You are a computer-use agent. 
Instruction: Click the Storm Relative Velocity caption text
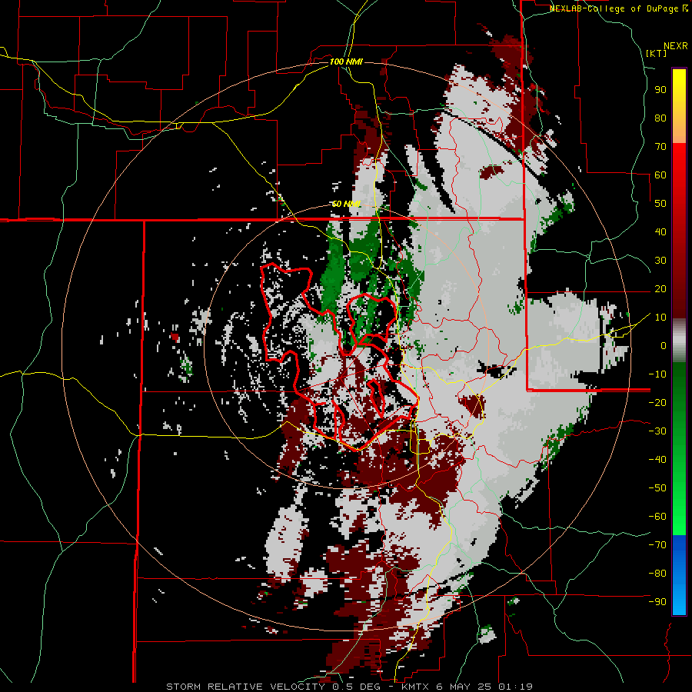[349, 687]
